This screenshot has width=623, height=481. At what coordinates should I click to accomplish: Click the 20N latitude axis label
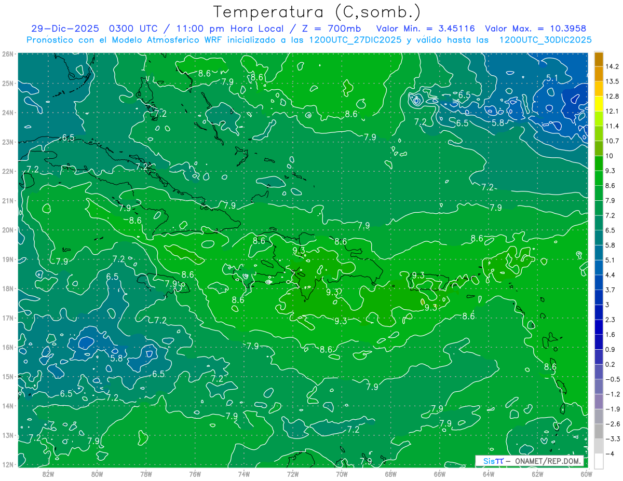click(7, 230)
